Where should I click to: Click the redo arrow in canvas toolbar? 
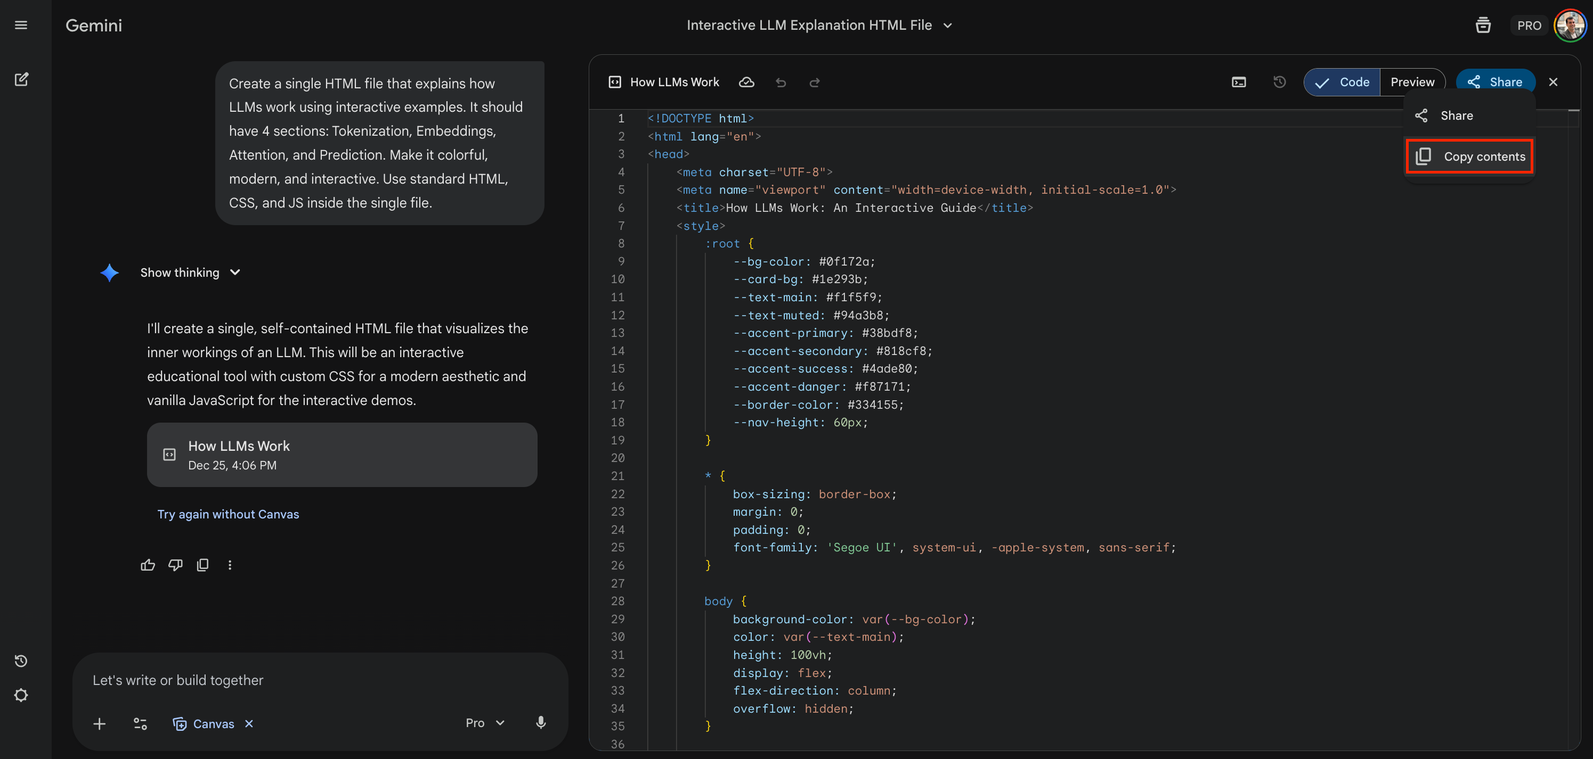(x=815, y=82)
